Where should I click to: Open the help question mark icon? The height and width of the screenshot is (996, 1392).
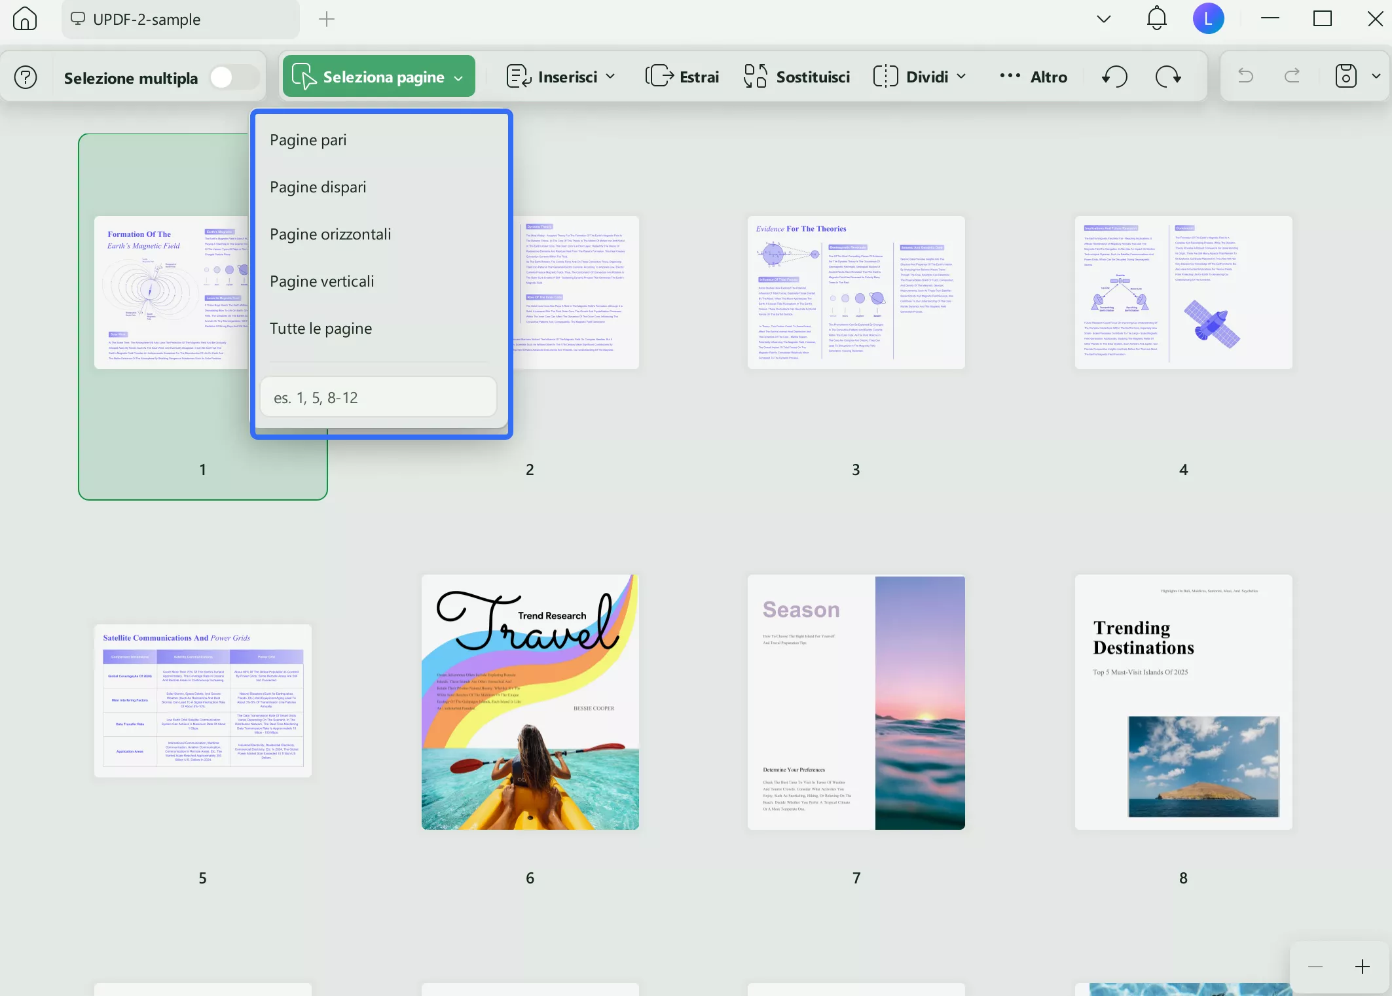tap(25, 77)
